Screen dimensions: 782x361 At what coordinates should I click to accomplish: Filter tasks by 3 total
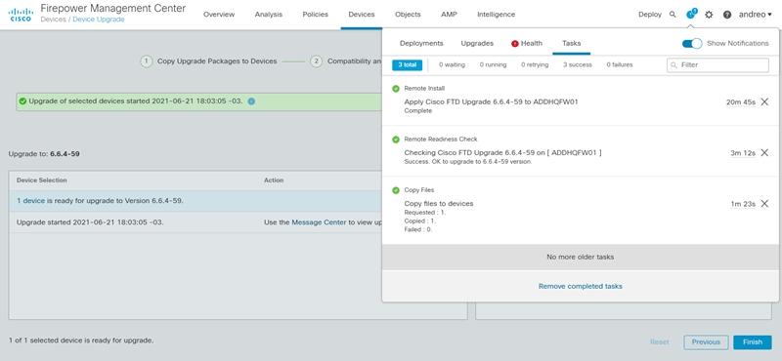tap(407, 64)
